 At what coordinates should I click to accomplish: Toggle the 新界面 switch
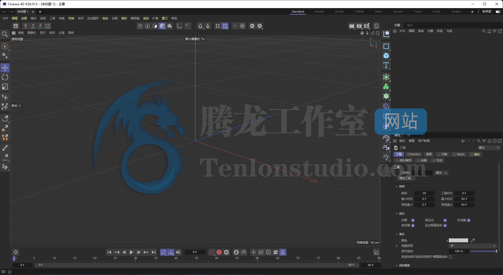(x=498, y=12)
